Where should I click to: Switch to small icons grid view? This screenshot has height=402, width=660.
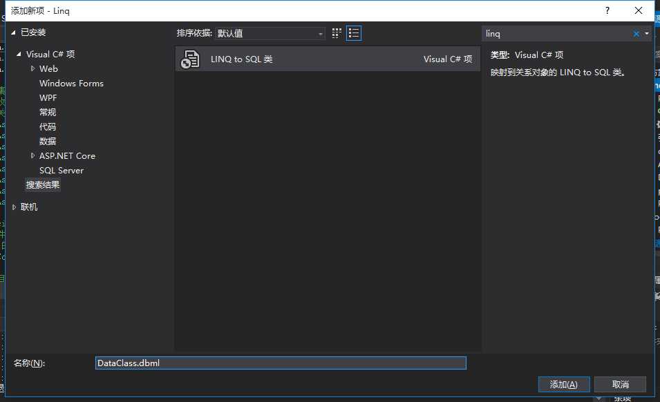coord(337,33)
